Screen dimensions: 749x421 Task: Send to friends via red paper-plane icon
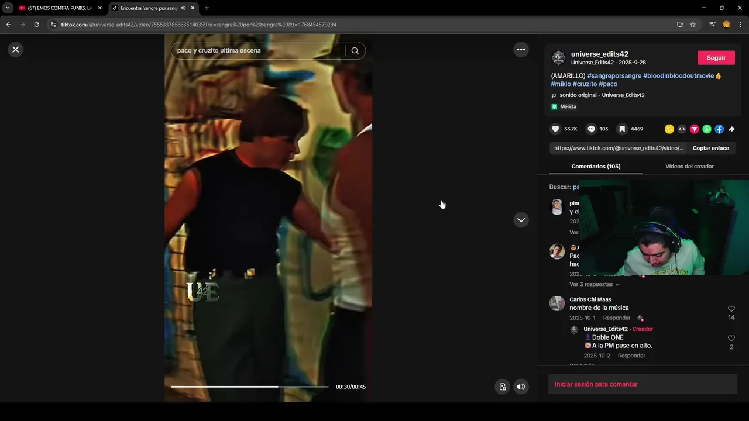click(x=695, y=129)
